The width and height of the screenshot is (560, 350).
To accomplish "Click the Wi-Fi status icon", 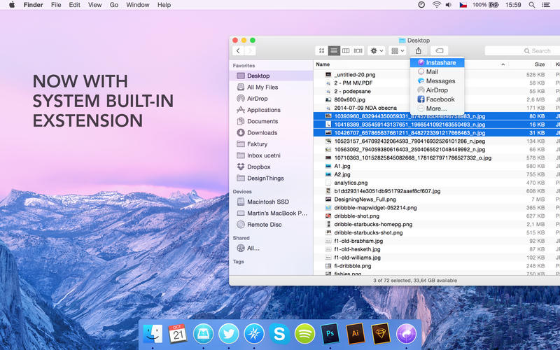I will tap(437, 5).
